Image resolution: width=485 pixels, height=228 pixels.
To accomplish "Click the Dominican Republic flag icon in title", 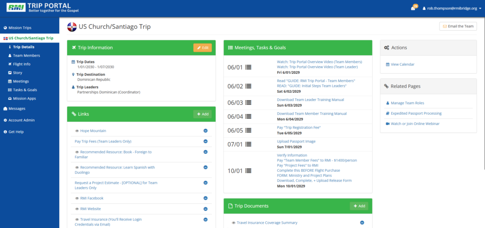I will click(72, 27).
